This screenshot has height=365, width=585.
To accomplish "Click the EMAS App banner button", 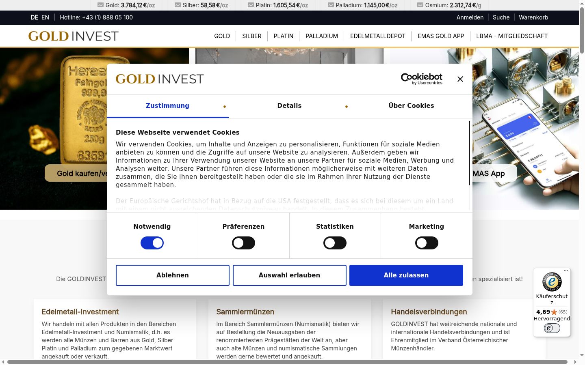I will tap(494, 173).
